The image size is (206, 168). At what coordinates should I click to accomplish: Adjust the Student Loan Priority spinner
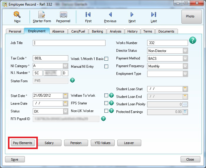(x=185, y=104)
